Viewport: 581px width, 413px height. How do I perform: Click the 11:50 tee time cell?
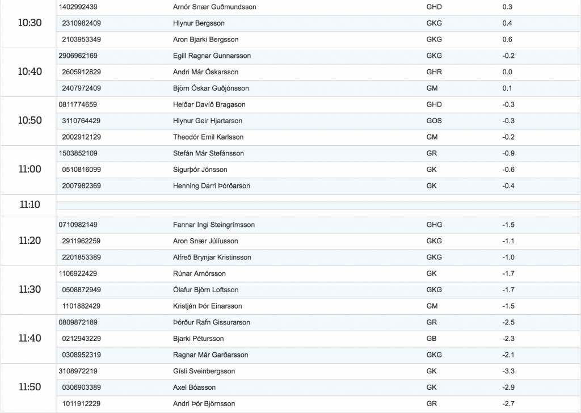click(x=30, y=387)
